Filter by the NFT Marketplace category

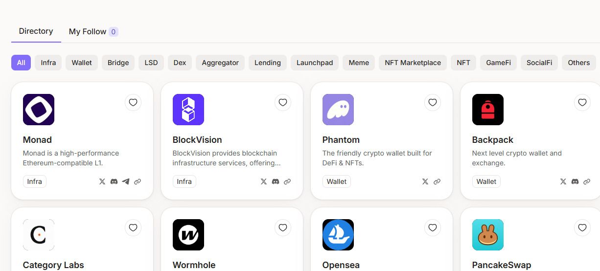pyautogui.click(x=413, y=63)
